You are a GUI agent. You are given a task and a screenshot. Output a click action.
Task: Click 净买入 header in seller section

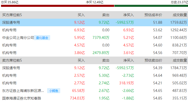129,60
